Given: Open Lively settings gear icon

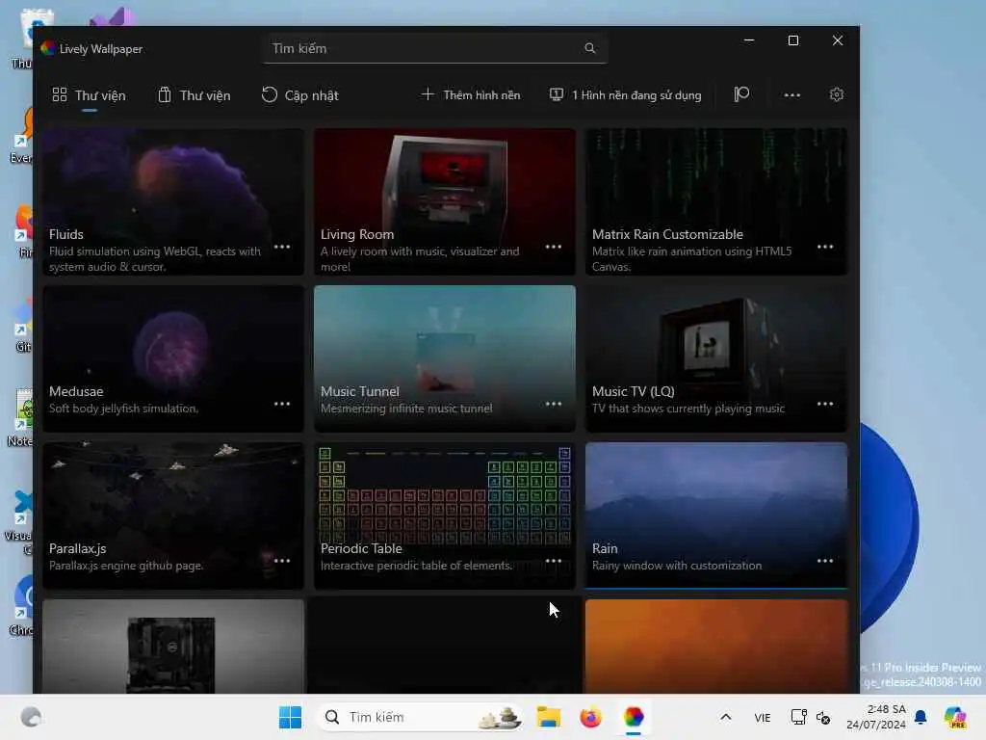Looking at the screenshot, I should (837, 95).
